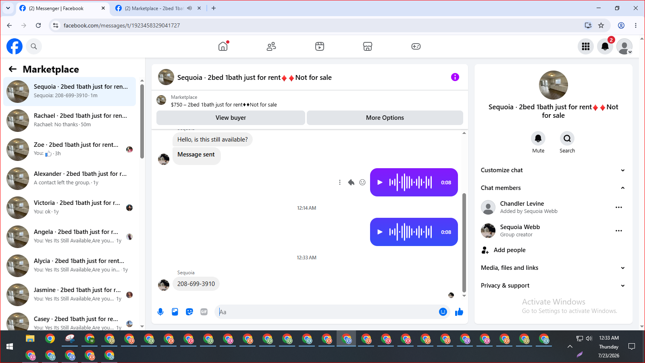
Task: Click More Options button
Action: 385,118
